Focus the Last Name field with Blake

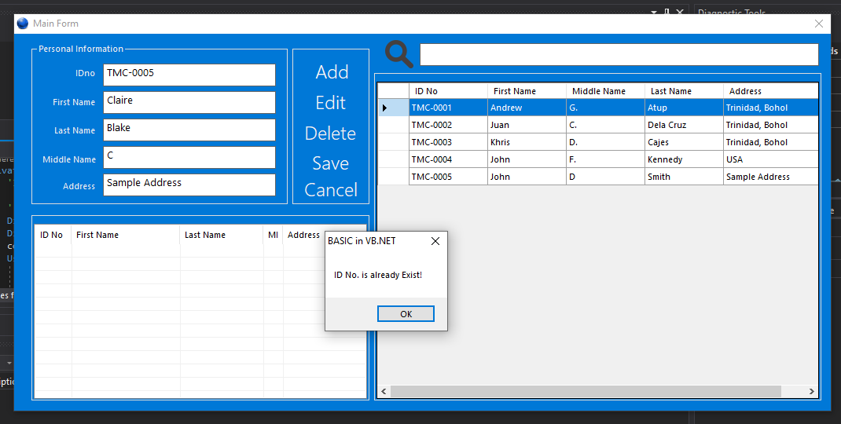[189, 130]
